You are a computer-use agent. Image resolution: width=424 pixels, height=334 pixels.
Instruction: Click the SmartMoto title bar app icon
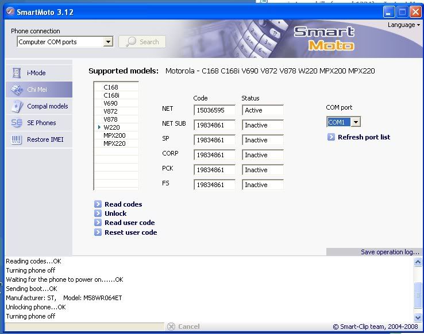coord(10,11)
